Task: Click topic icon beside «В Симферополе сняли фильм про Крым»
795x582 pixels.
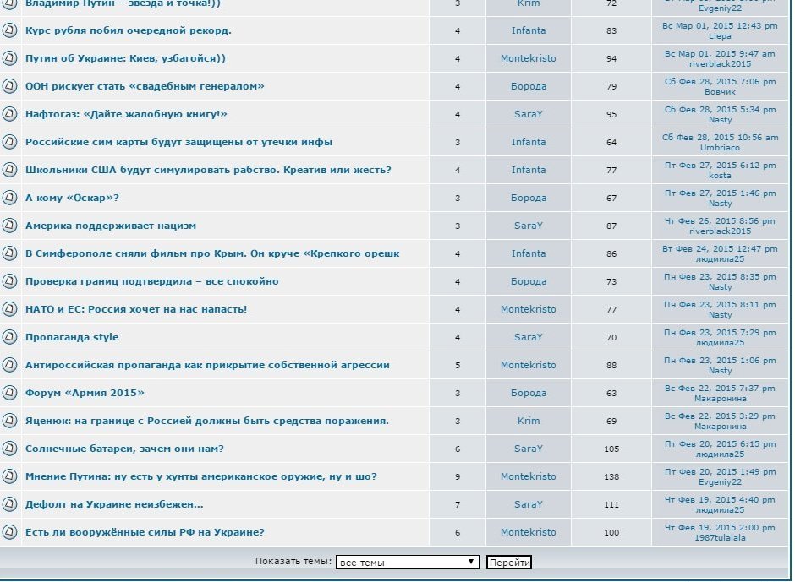Action: tap(9, 253)
